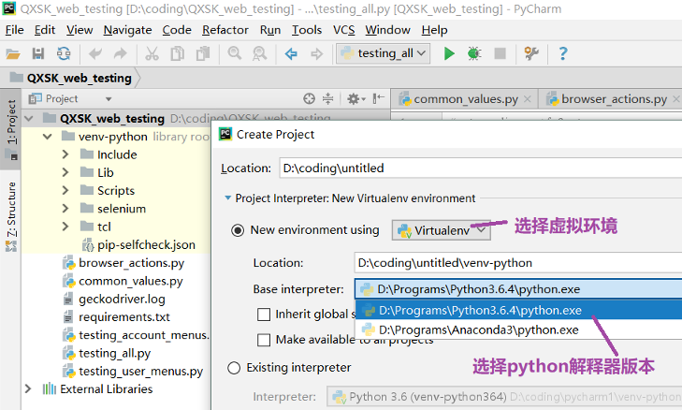Open the Refactor menu
The image size is (682, 410).
coord(225,30)
